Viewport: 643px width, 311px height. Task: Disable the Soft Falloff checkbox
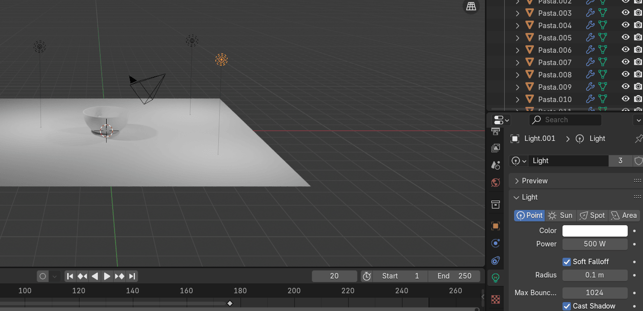566,262
